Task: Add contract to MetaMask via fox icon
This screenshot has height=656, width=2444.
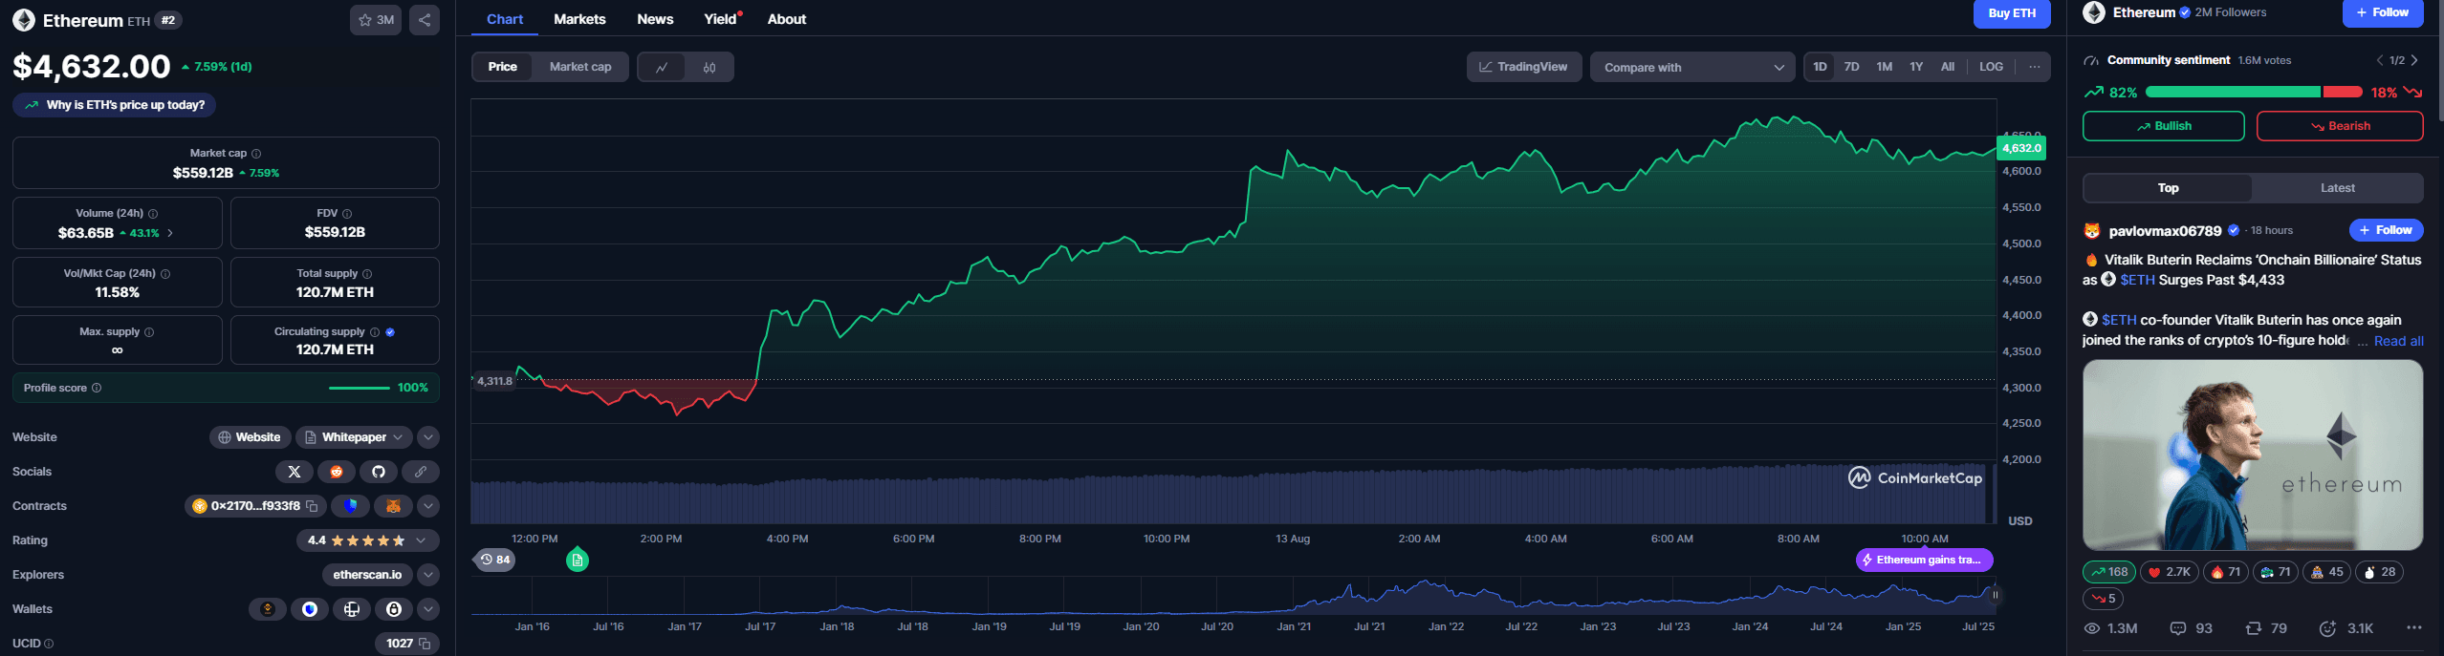Action: pyautogui.click(x=393, y=506)
